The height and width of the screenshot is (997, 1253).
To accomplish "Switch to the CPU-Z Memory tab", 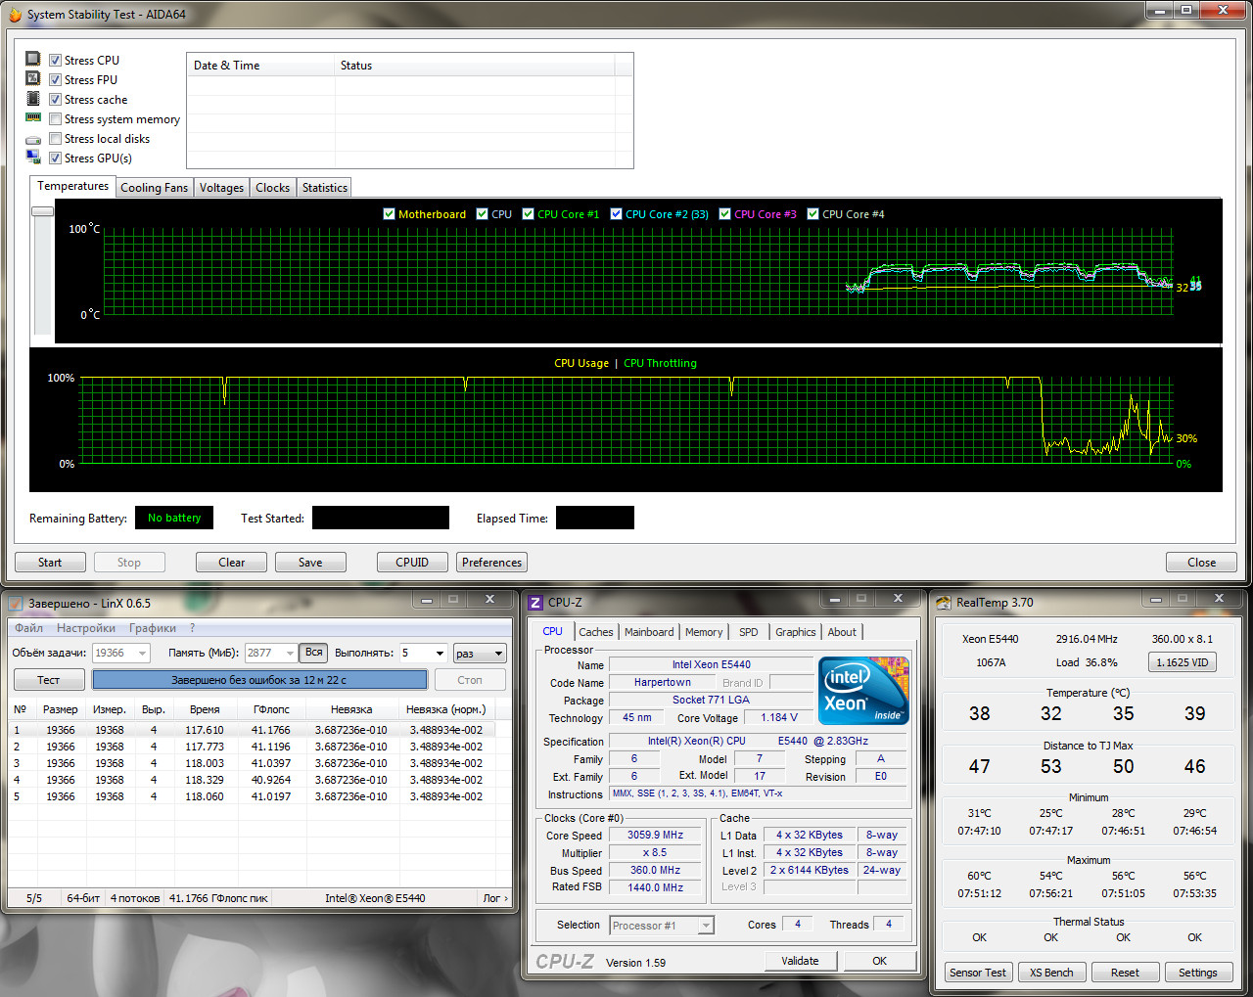I will pyautogui.click(x=704, y=632).
